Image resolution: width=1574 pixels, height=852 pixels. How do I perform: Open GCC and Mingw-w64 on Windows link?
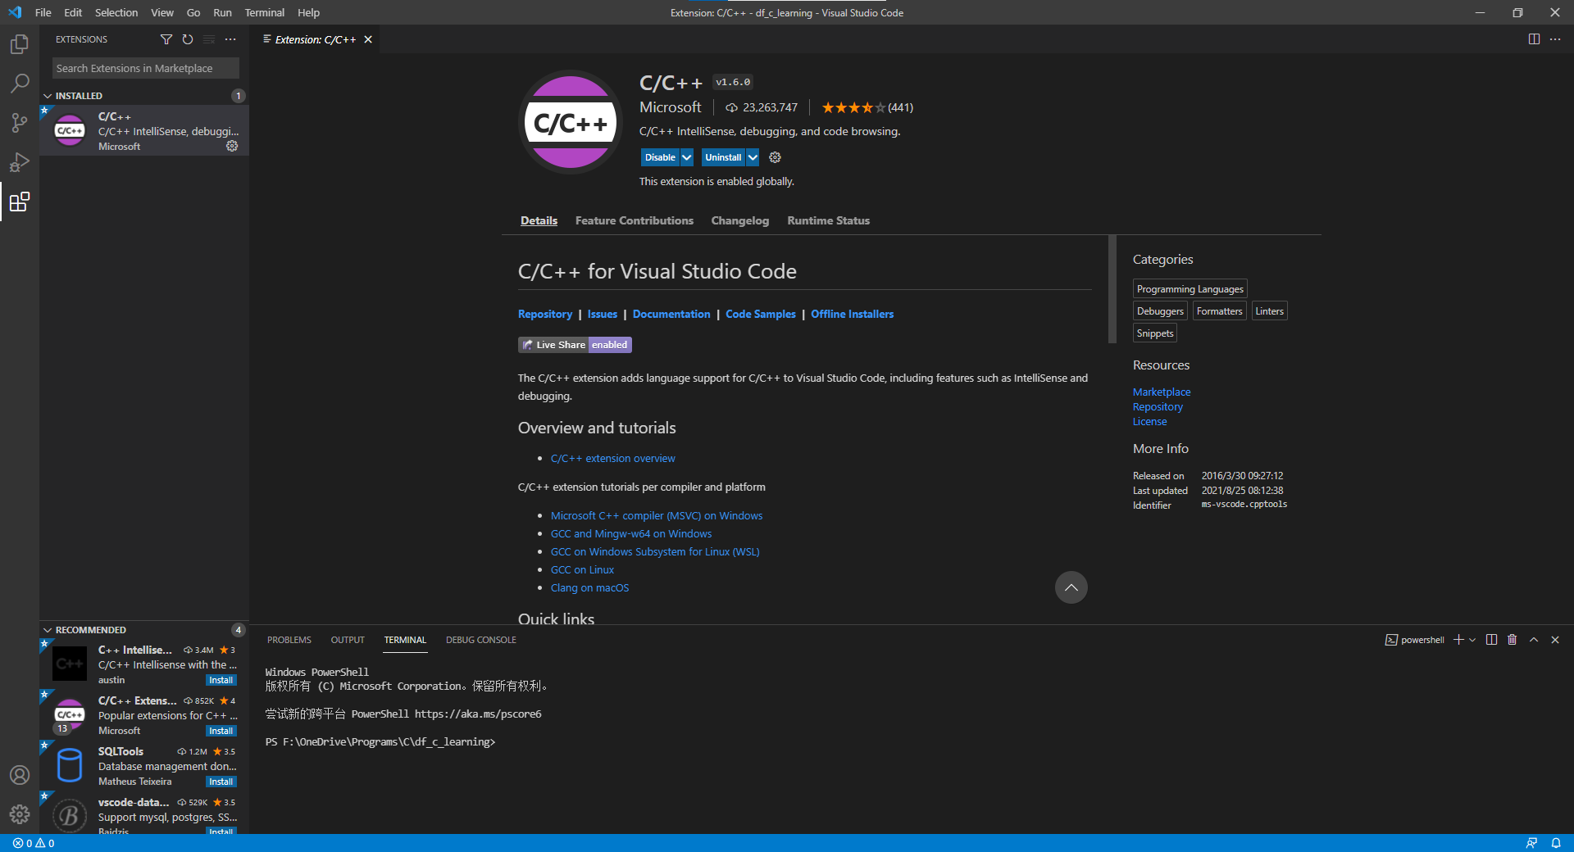[631, 533]
